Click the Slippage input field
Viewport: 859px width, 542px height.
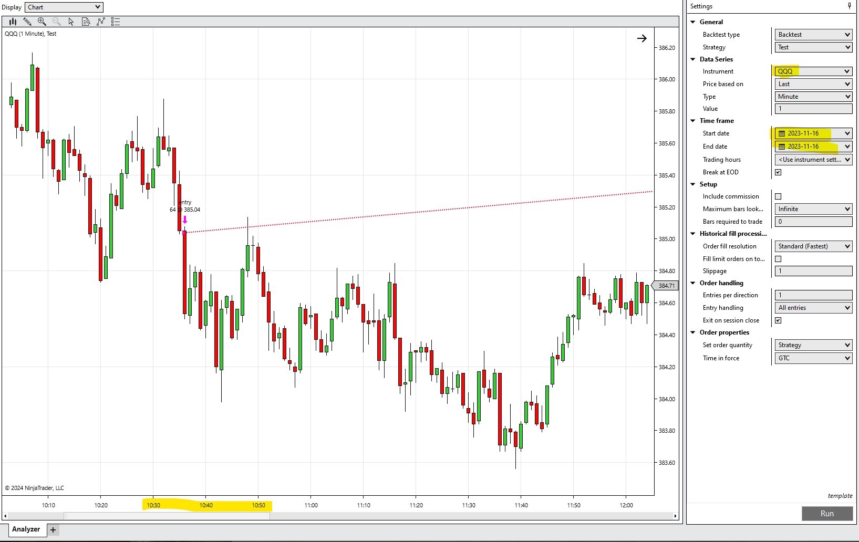click(813, 271)
